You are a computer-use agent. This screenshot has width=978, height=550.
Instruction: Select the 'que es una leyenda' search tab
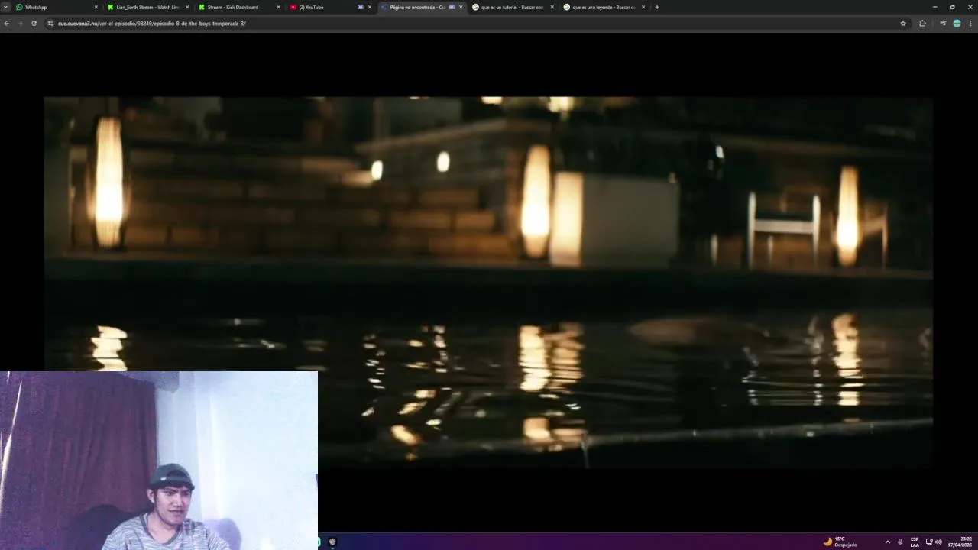click(604, 7)
